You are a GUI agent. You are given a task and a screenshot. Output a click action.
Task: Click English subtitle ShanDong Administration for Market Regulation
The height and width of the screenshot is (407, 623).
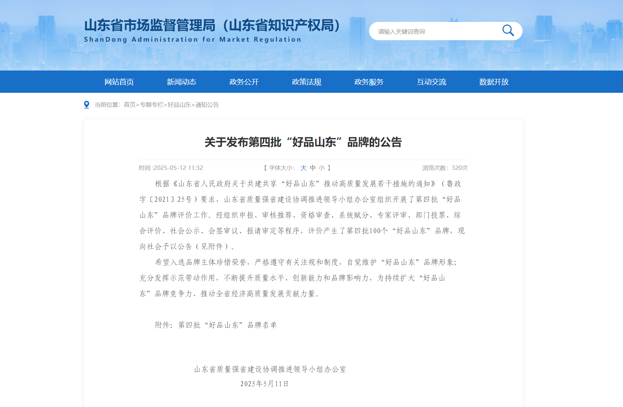tap(193, 39)
